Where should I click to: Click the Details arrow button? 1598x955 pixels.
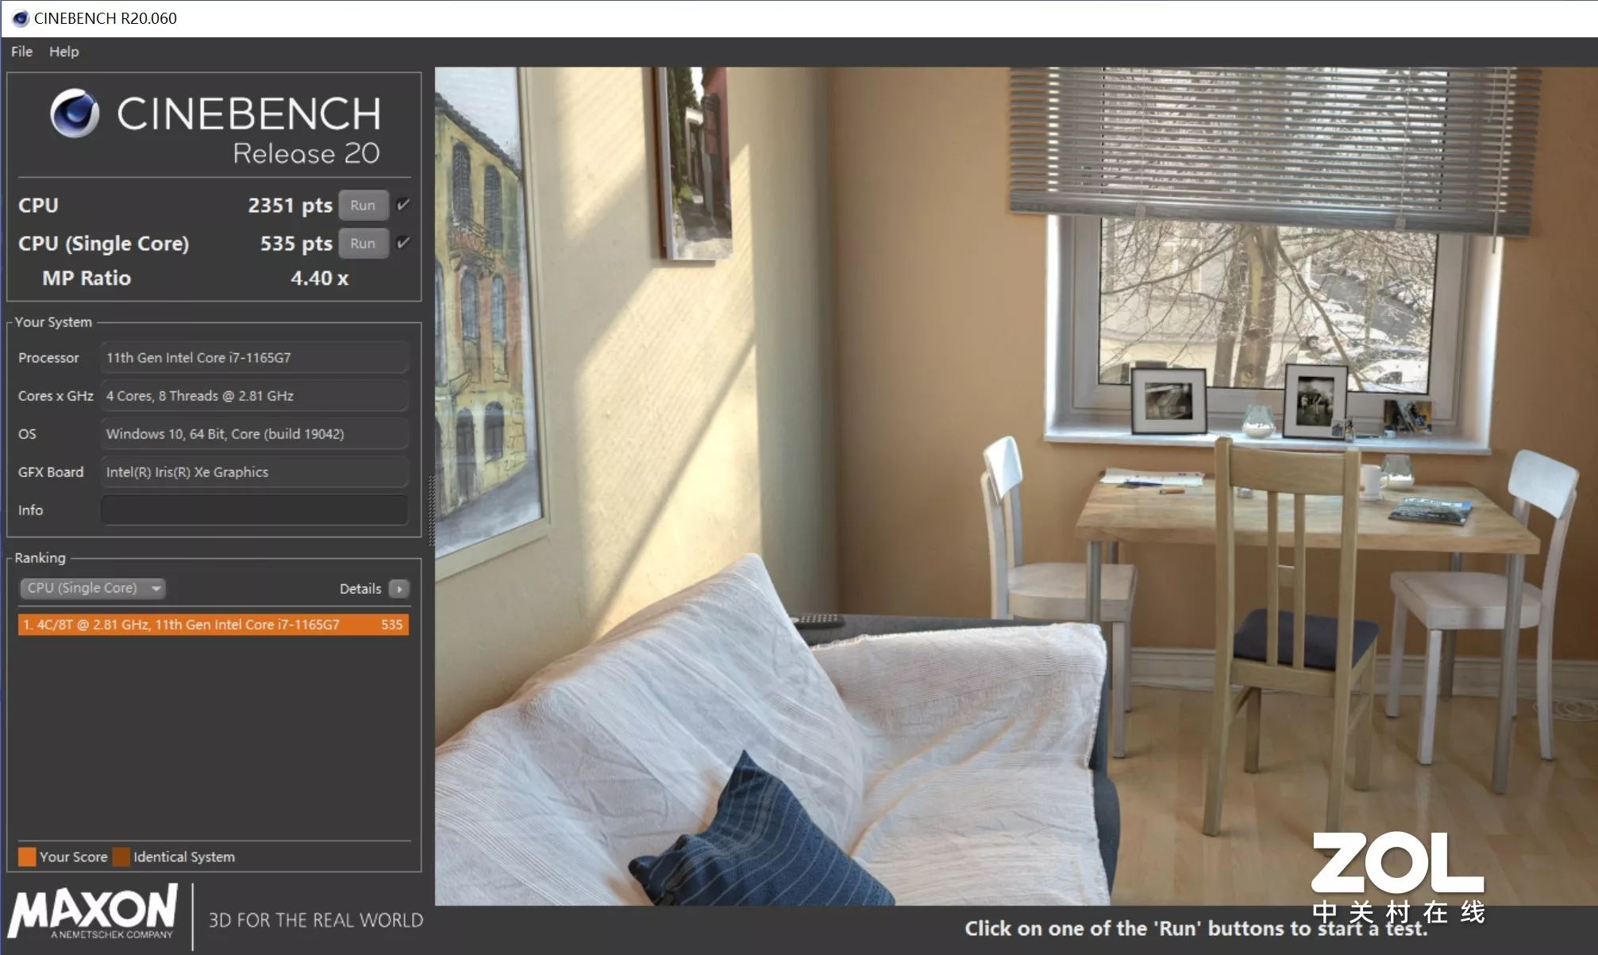399,589
